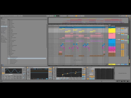The image size is (131, 98).
Task: Select Sounds category in browser sidebar
Action: coord(4,22)
